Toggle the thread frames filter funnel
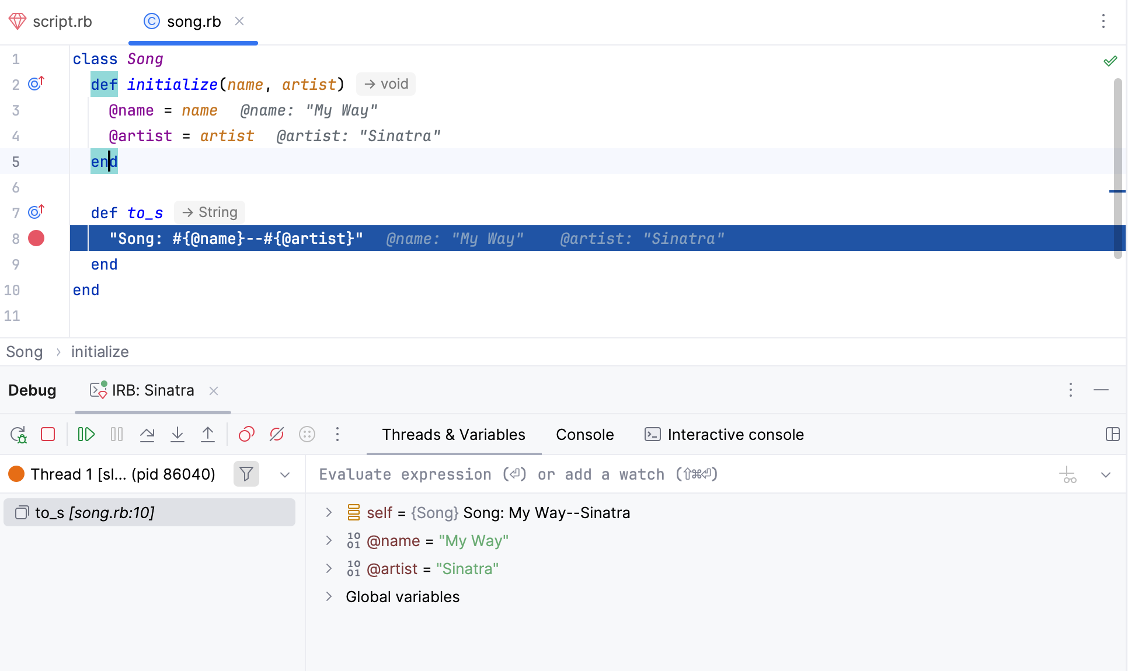Image resolution: width=1128 pixels, height=671 pixels. coord(246,474)
